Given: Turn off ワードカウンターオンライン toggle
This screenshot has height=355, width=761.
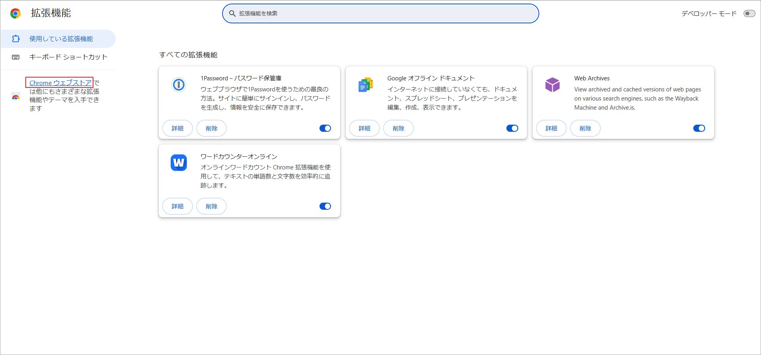Looking at the screenshot, I should [x=325, y=206].
